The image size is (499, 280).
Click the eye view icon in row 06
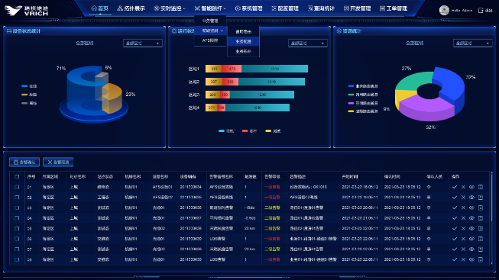(471, 239)
